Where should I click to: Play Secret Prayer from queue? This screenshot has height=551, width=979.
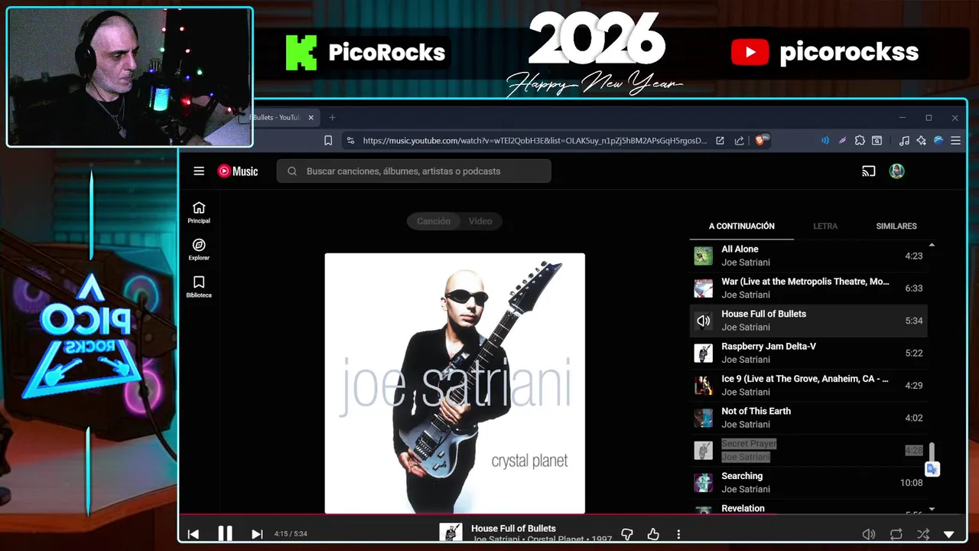(x=808, y=450)
